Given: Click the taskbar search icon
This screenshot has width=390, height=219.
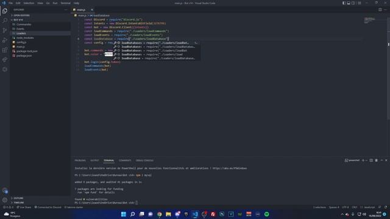Looking at the screenshot, I should [x=133, y=214].
